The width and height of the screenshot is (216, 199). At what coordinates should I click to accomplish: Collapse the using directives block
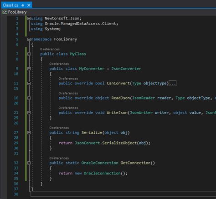(x=29, y=19)
